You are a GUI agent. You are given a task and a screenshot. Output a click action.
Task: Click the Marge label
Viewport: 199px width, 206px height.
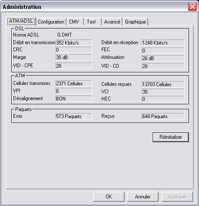pos(19,57)
